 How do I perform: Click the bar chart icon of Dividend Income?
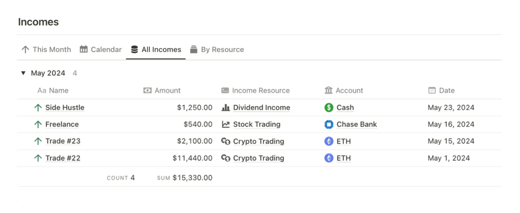225,108
